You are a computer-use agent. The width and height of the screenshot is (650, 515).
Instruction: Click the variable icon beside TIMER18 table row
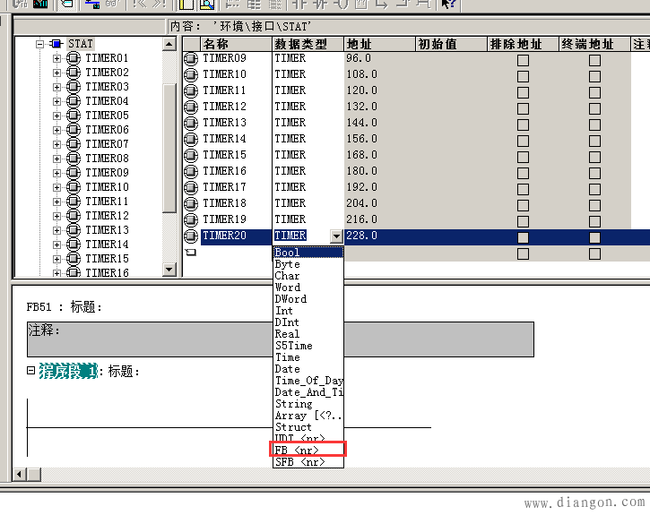coord(191,203)
